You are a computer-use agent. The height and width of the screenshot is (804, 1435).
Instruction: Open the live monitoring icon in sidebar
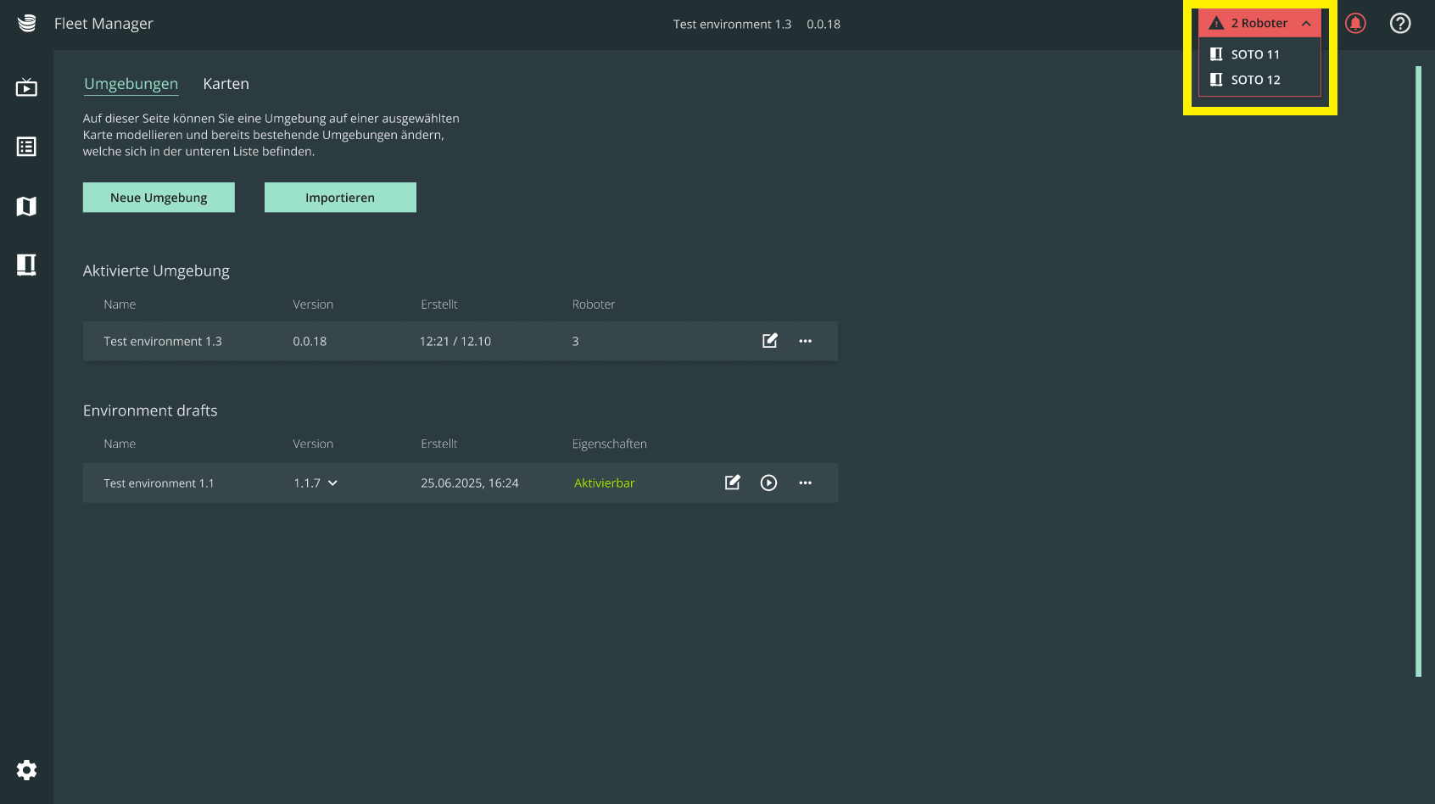coord(26,87)
